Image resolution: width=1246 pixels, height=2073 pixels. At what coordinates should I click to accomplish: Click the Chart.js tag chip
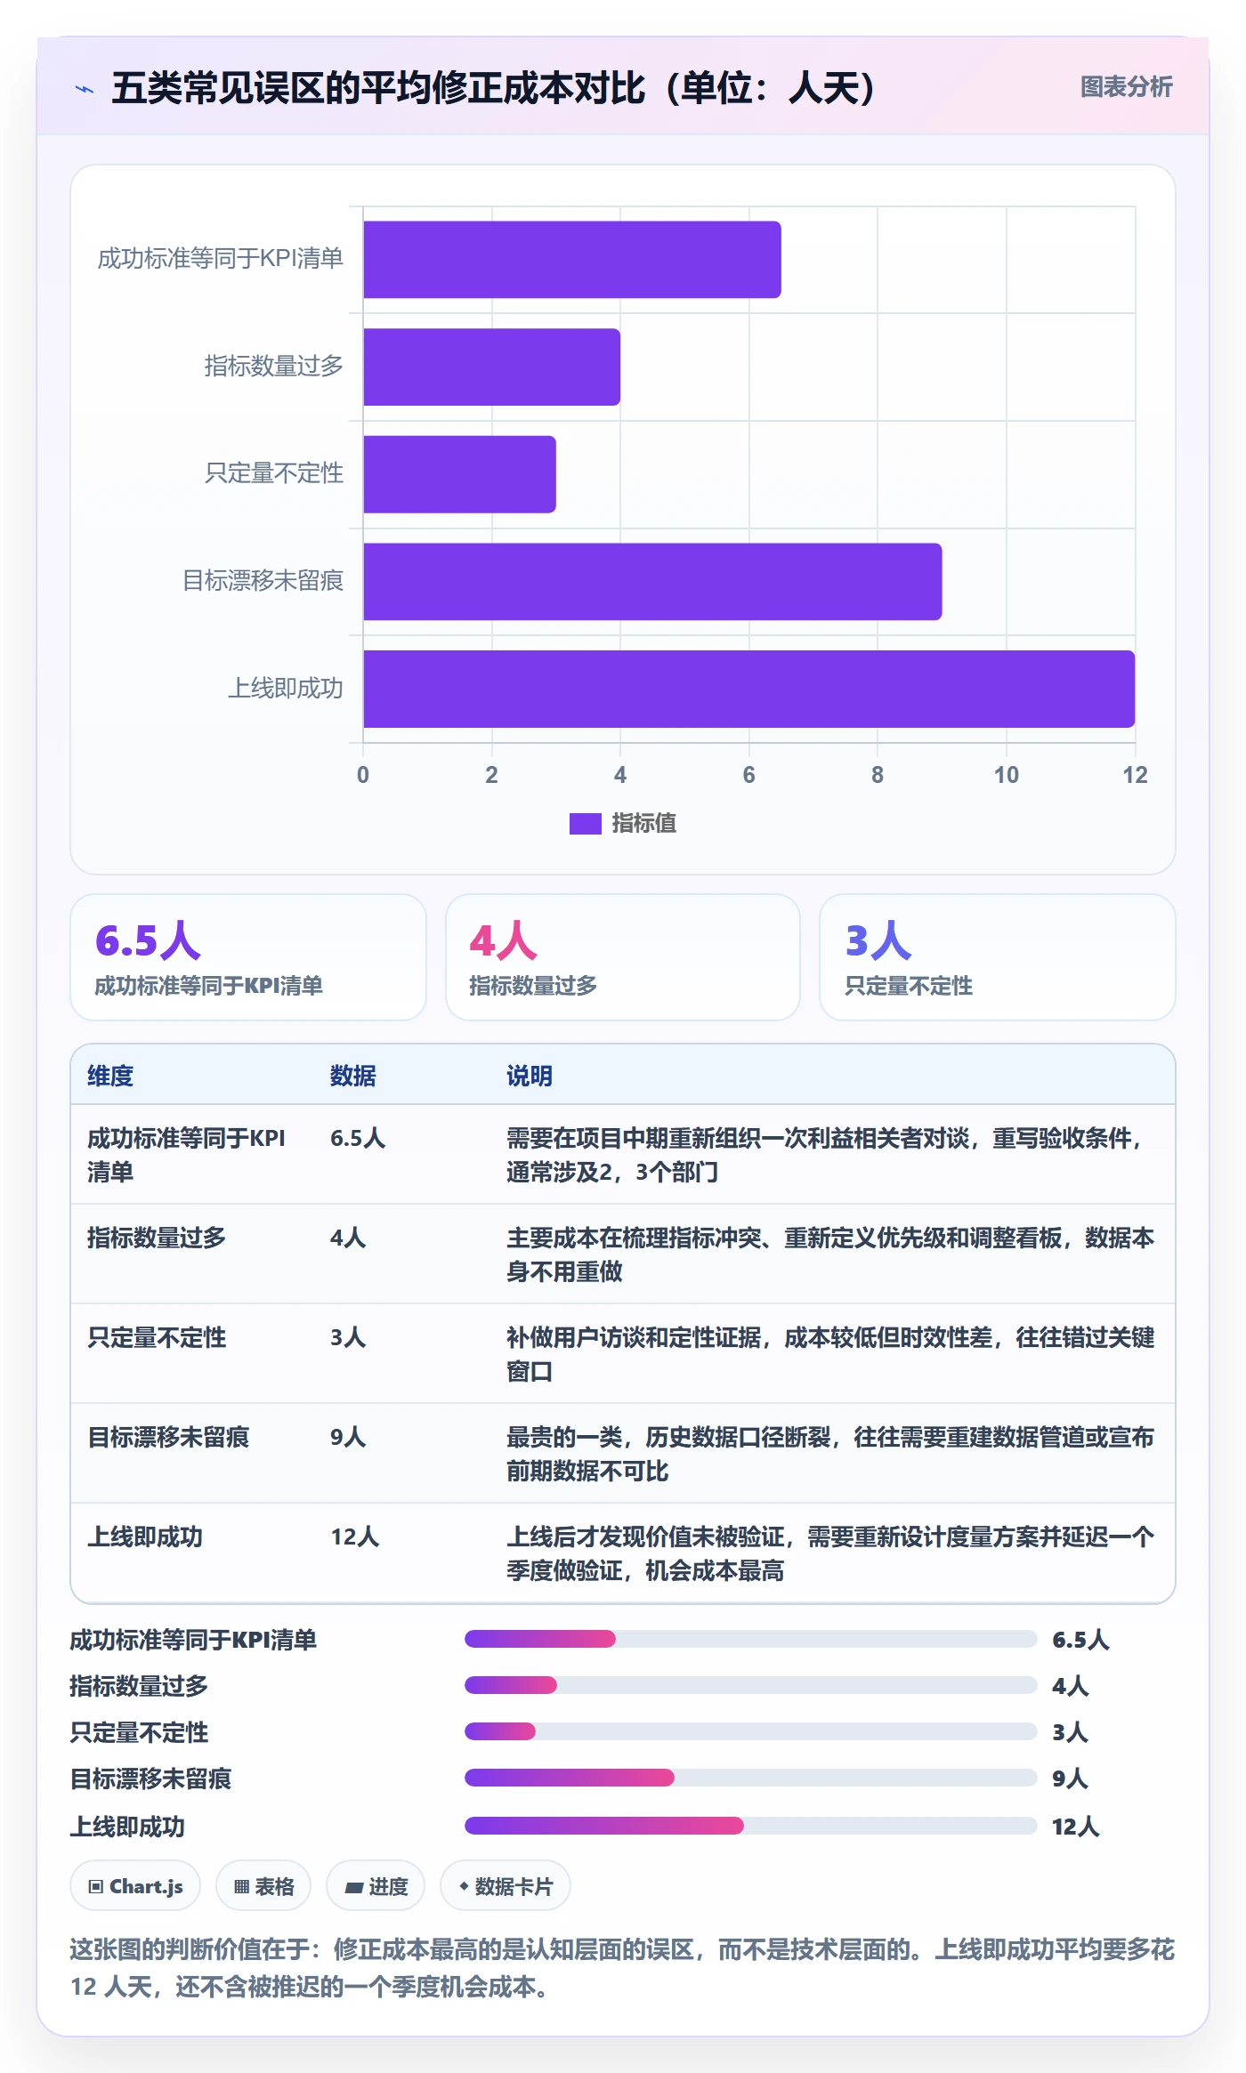click(135, 1885)
